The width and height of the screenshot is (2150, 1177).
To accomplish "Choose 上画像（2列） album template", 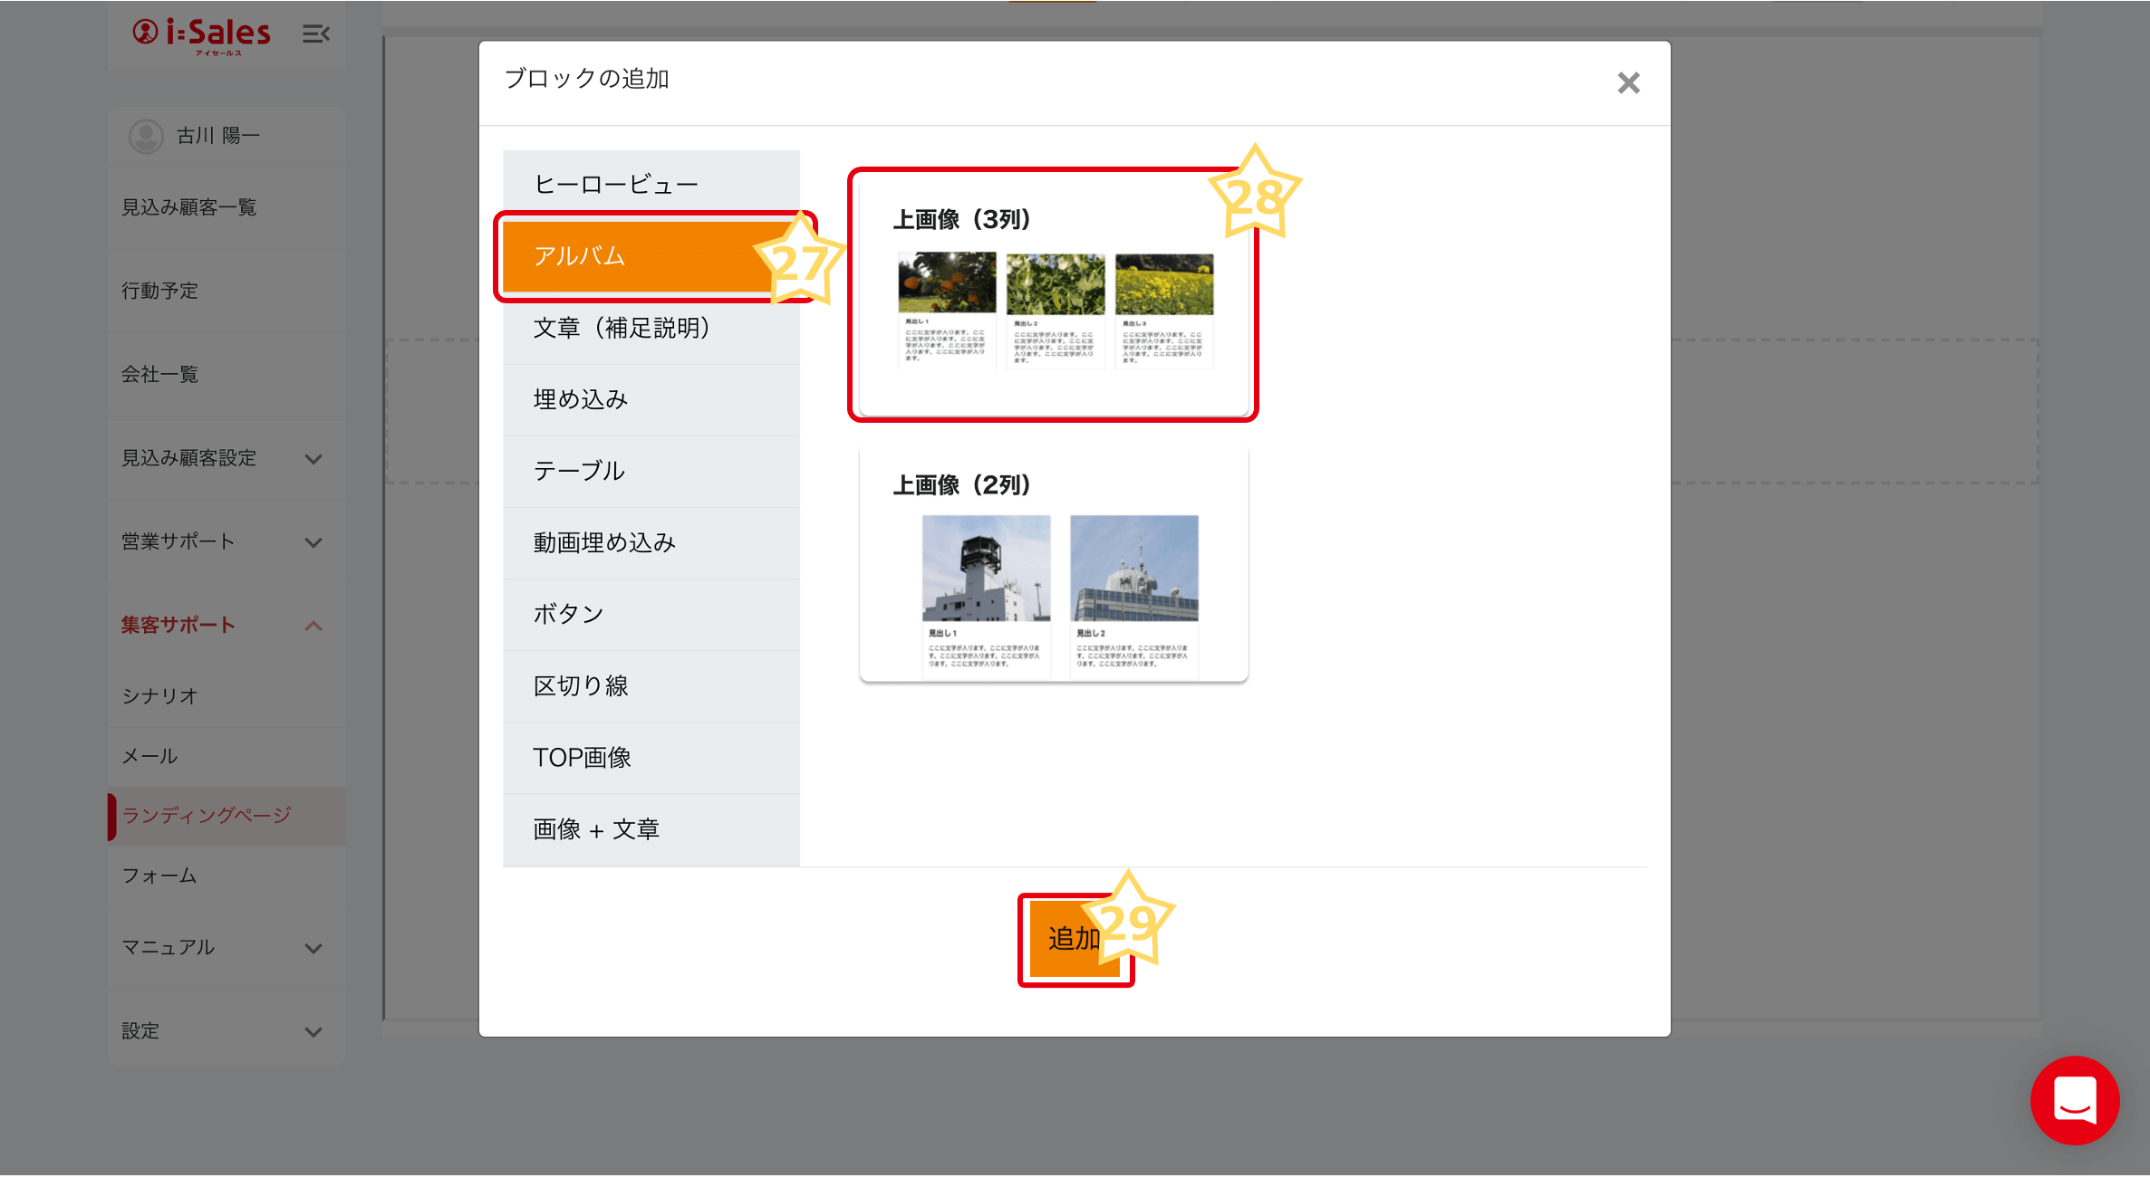I will click(1053, 563).
